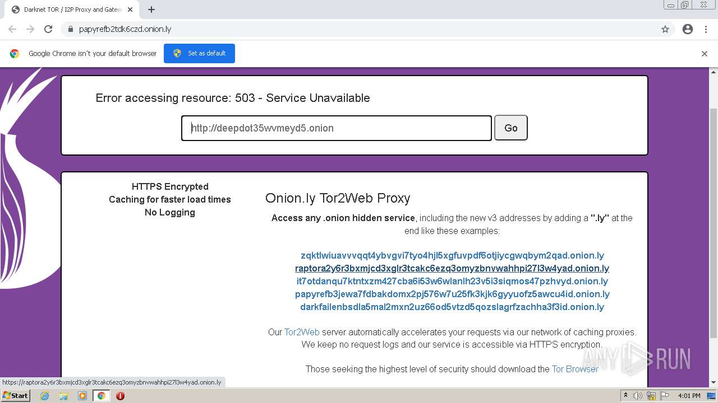
Task: Click the scrollbar down arrow
Action: (x=714, y=383)
